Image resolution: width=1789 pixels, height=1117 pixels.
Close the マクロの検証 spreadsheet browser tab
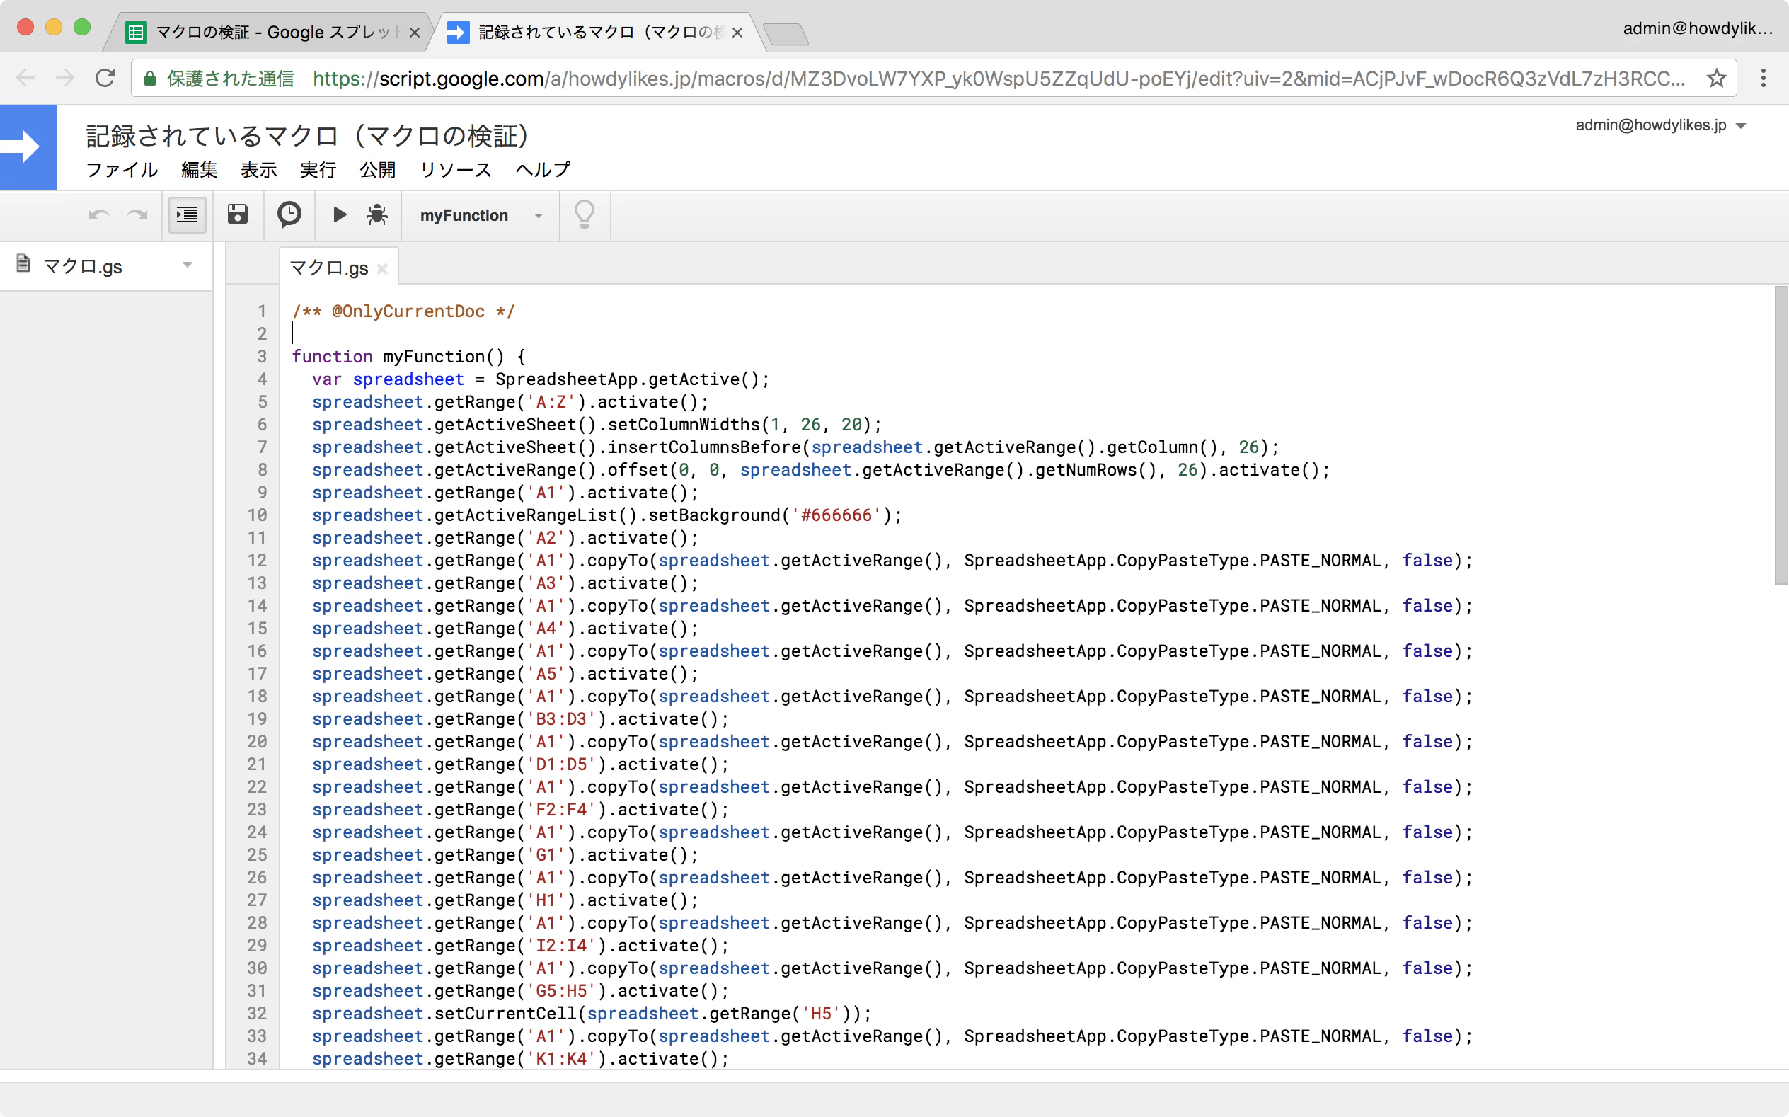(414, 33)
